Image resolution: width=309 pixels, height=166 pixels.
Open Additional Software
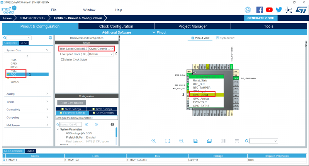(x=117, y=32)
